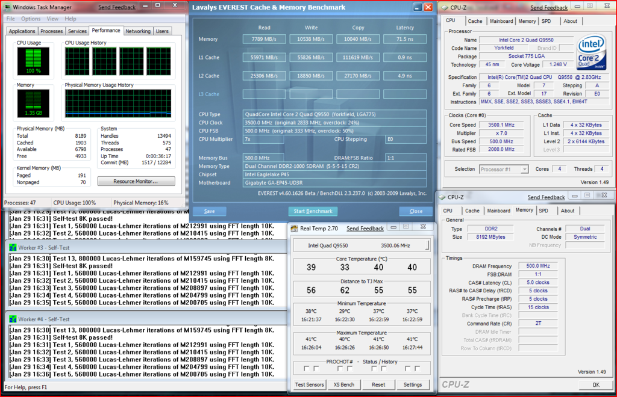The width and height of the screenshot is (617, 397).
Task: Click the CPU Usage 100 % gauge in Task Manager
Action: coord(33,61)
